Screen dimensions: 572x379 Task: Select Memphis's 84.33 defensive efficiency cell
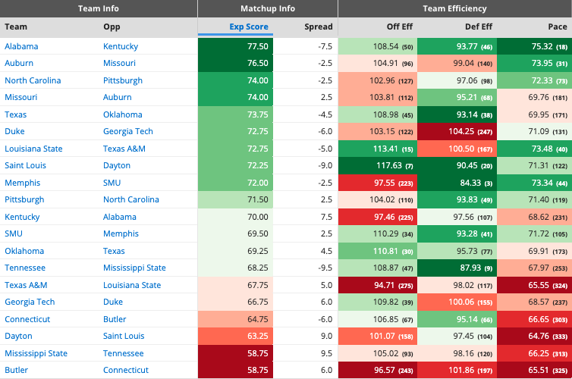[457, 183]
